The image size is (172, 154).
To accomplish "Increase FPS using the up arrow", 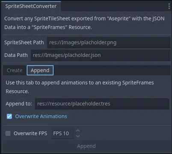I will [x=78, y=130].
